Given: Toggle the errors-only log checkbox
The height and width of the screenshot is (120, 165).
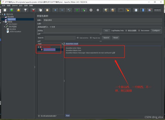Looking at the screenshot, I should pyautogui.click(x=126, y=31).
